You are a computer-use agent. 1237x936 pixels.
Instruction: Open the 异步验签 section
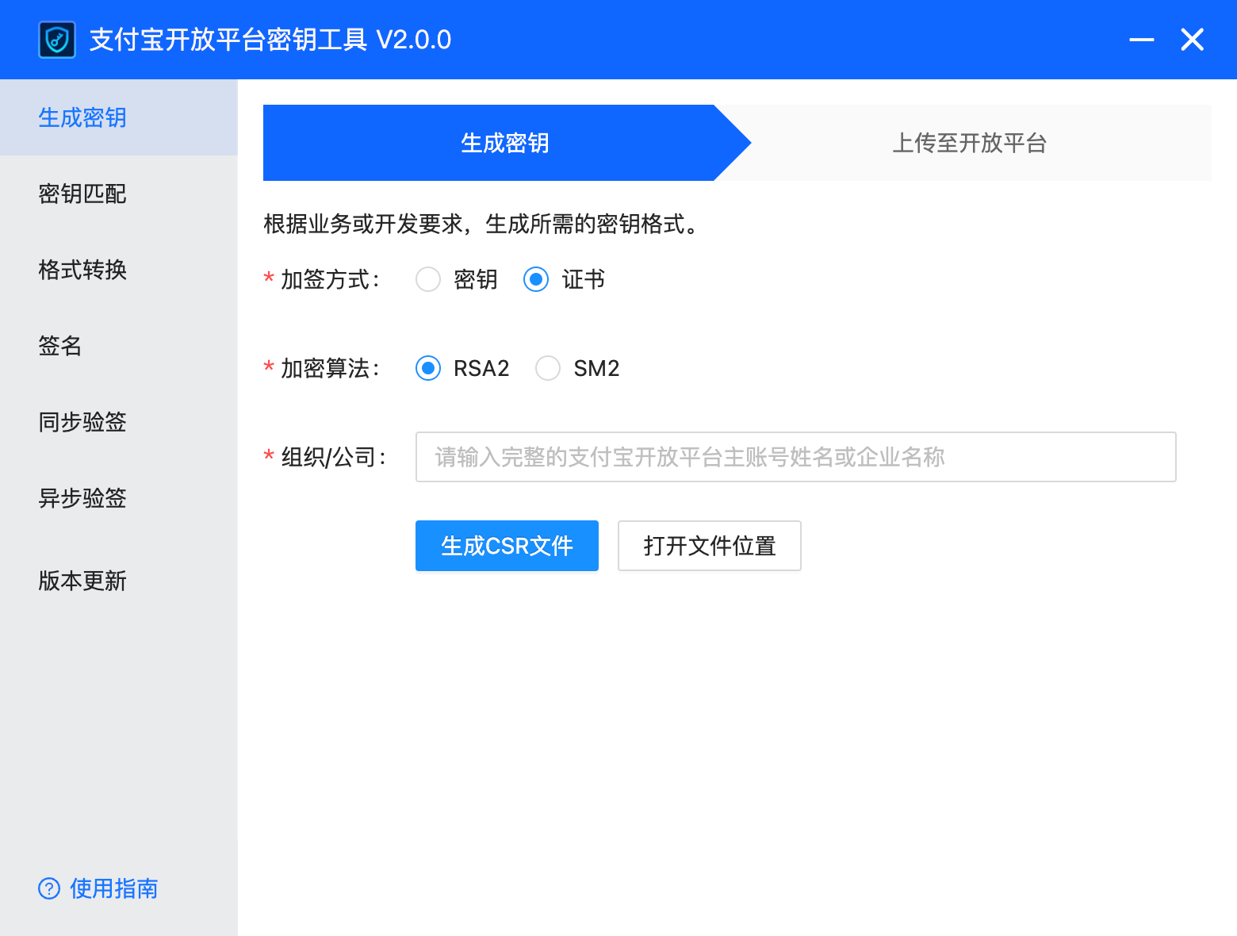pyautogui.click(x=82, y=498)
